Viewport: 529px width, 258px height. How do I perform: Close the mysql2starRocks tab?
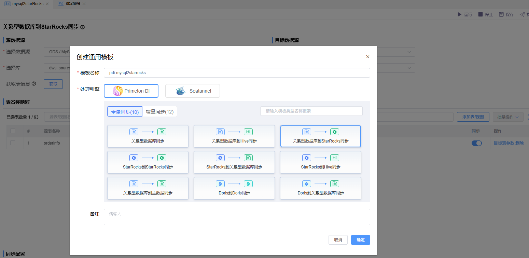coord(47,4)
